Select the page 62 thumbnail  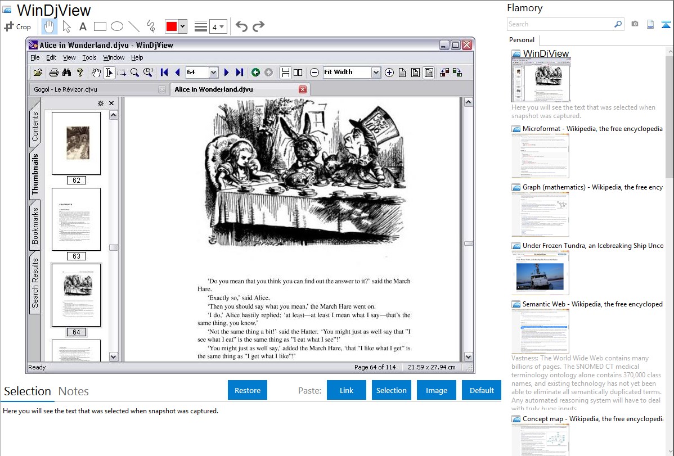pyautogui.click(x=77, y=143)
